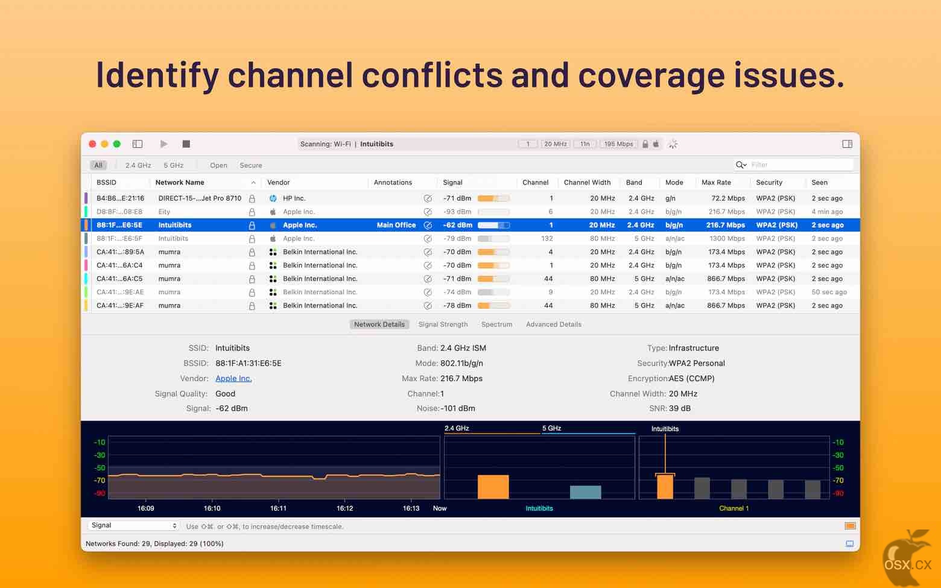Click lock icon in mumra 9E:AE row
This screenshot has width=941, height=588.
click(252, 292)
